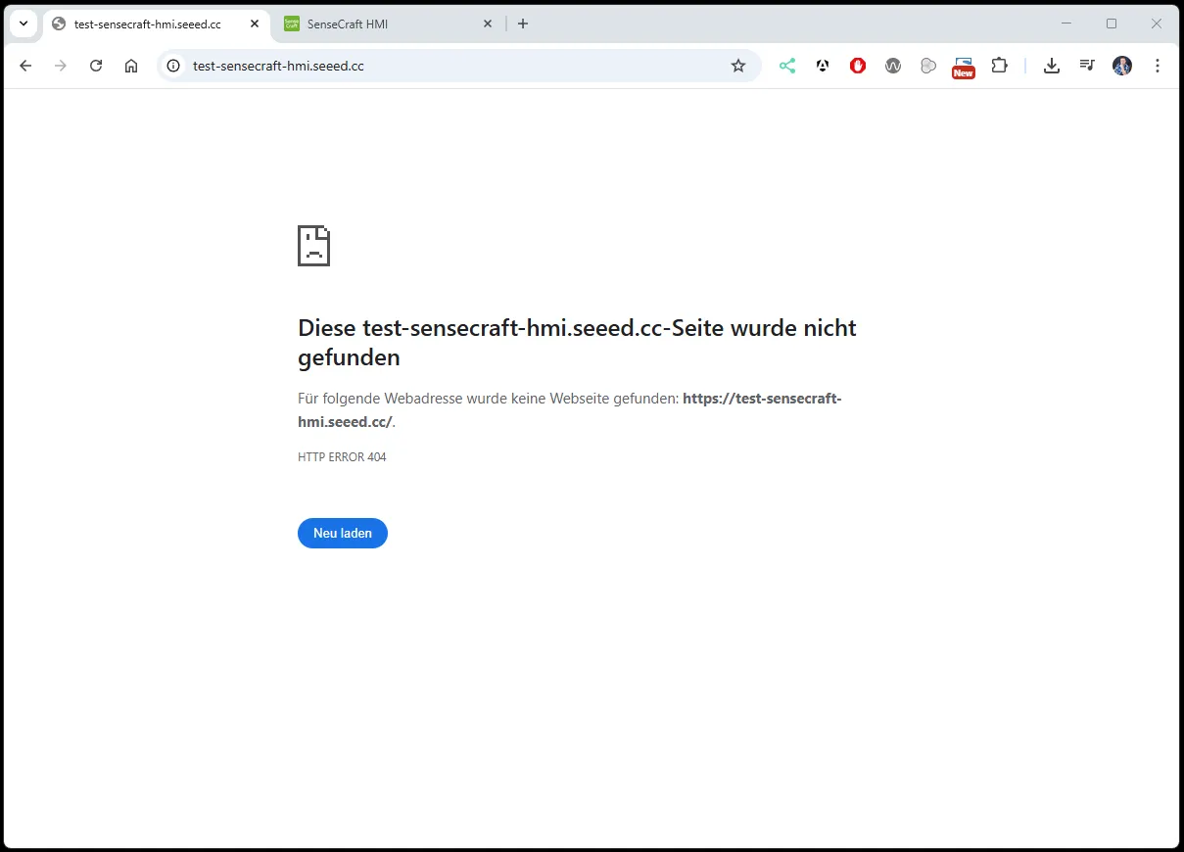The width and height of the screenshot is (1184, 852).
Task: Bookmark this page with the star
Action: pyautogui.click(x=738, y=66)
